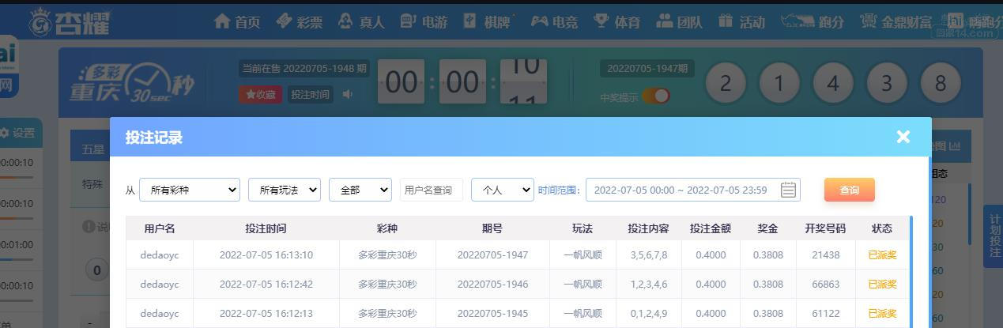Click the 用户名查询 input field
The height and width of the screenshot is (328, 1003).
pos(432,190)
